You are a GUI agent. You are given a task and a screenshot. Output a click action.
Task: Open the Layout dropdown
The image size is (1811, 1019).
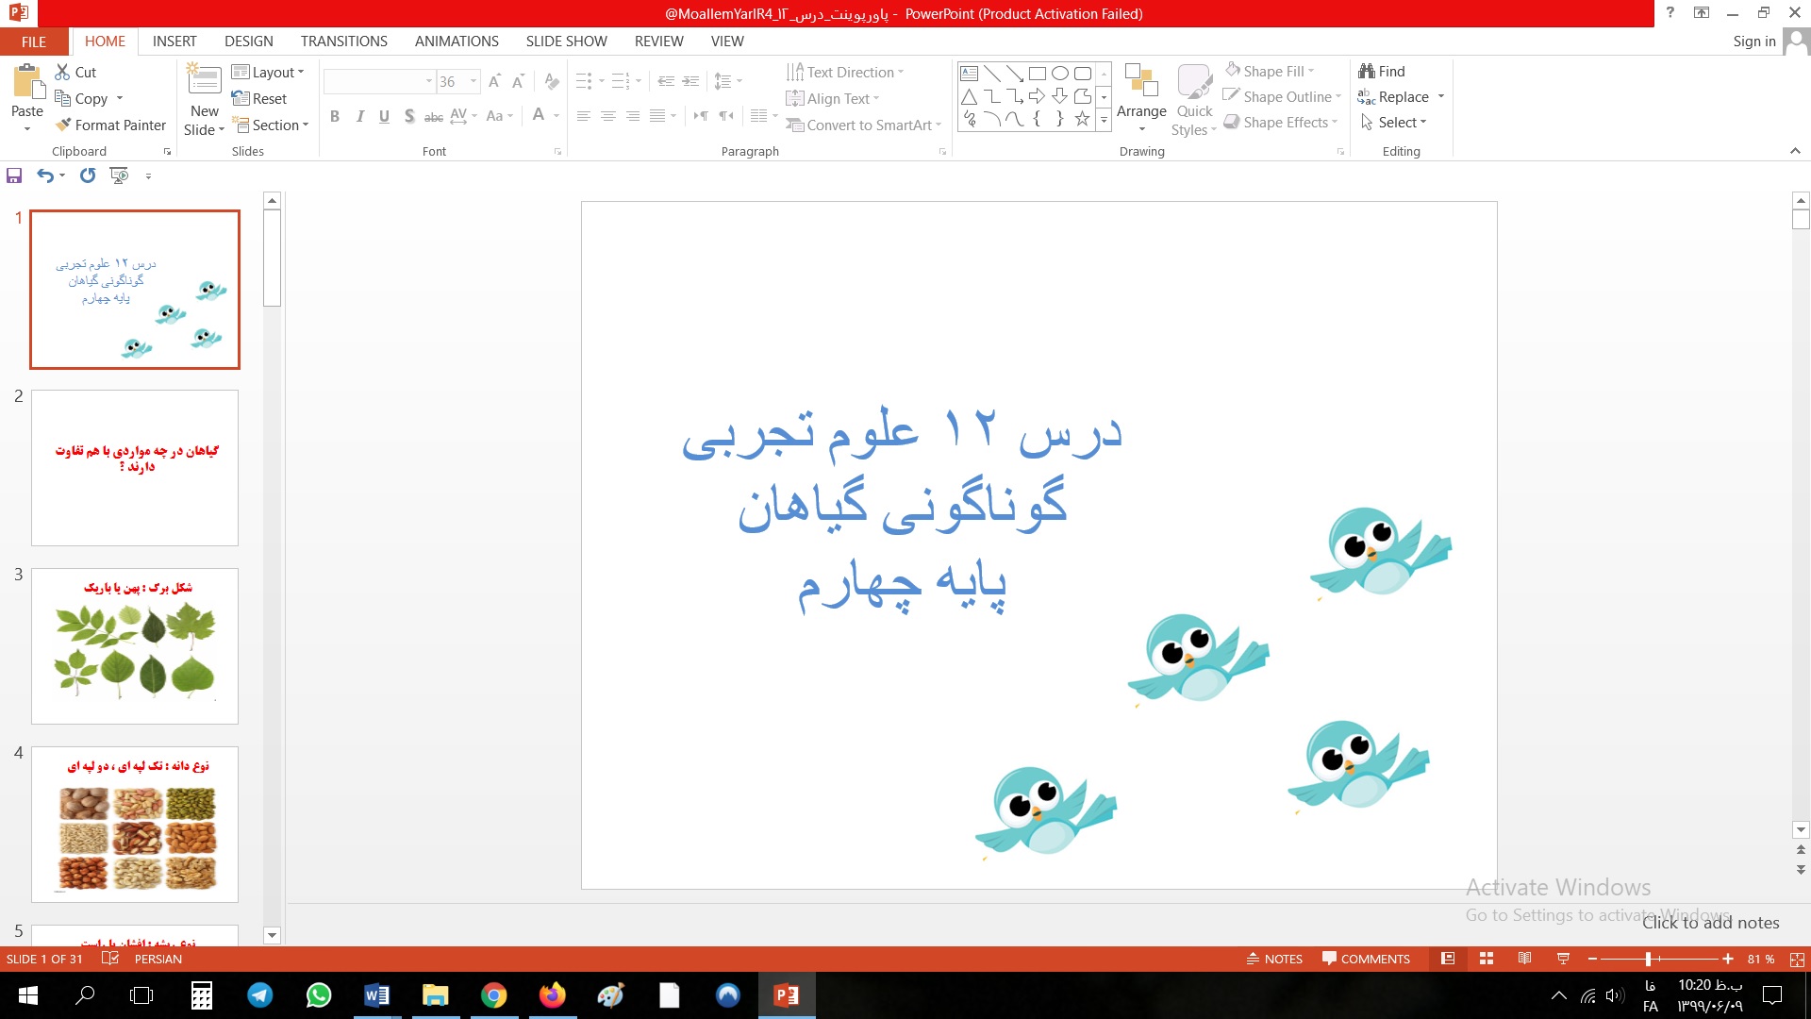(x=268, y=72)
